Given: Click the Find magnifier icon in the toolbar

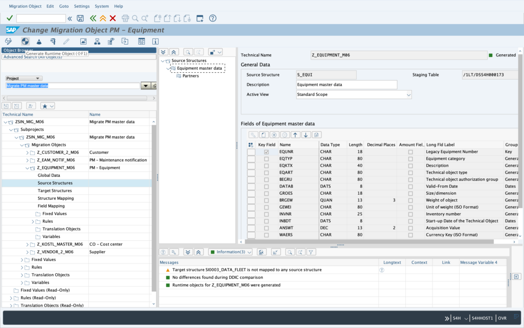Looking at the screenshot, I should pos(135,18).
